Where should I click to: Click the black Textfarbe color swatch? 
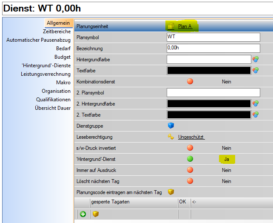tap(209, 71)
